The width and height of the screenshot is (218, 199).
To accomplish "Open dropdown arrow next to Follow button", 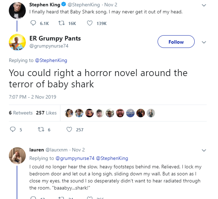I will tap(204, 42).
